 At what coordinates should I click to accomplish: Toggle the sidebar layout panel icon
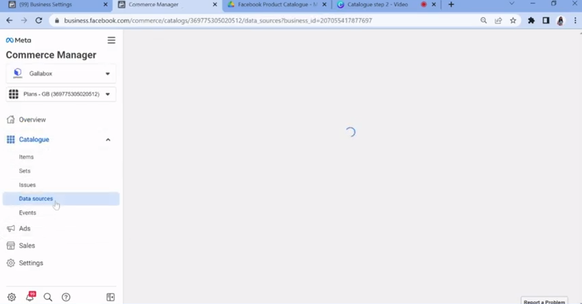coord(110,297)
